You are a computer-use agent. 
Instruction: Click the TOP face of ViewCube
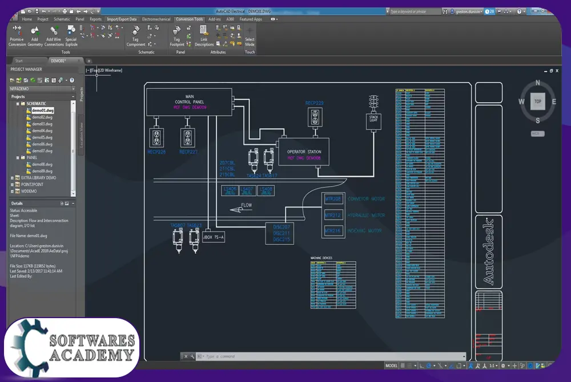538,101
